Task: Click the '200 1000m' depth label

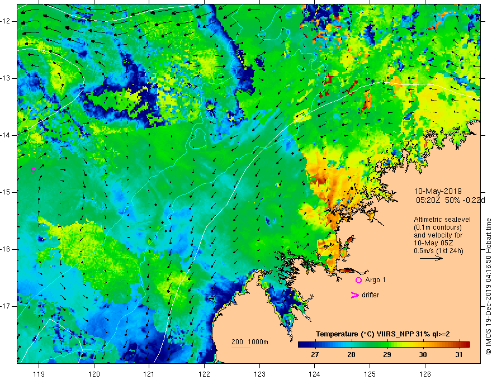Action: [250, 342]
